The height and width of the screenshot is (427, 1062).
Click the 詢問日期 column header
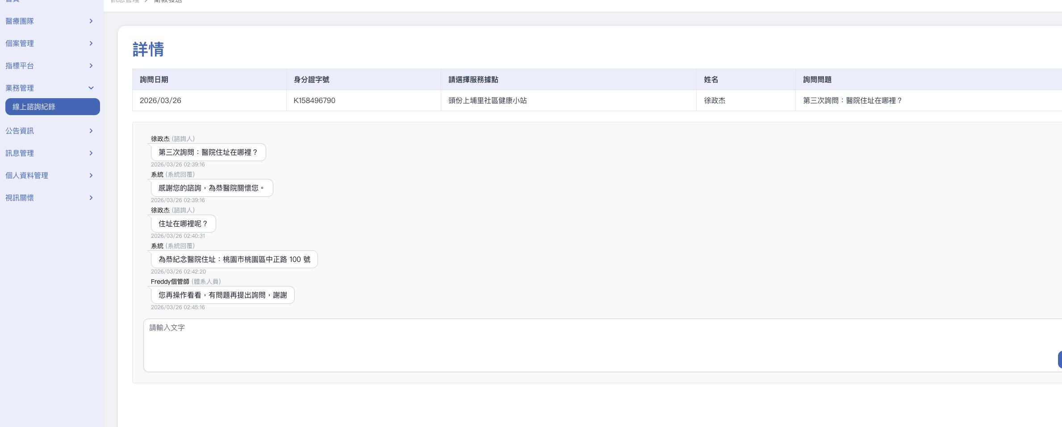[x=154, y=79]
